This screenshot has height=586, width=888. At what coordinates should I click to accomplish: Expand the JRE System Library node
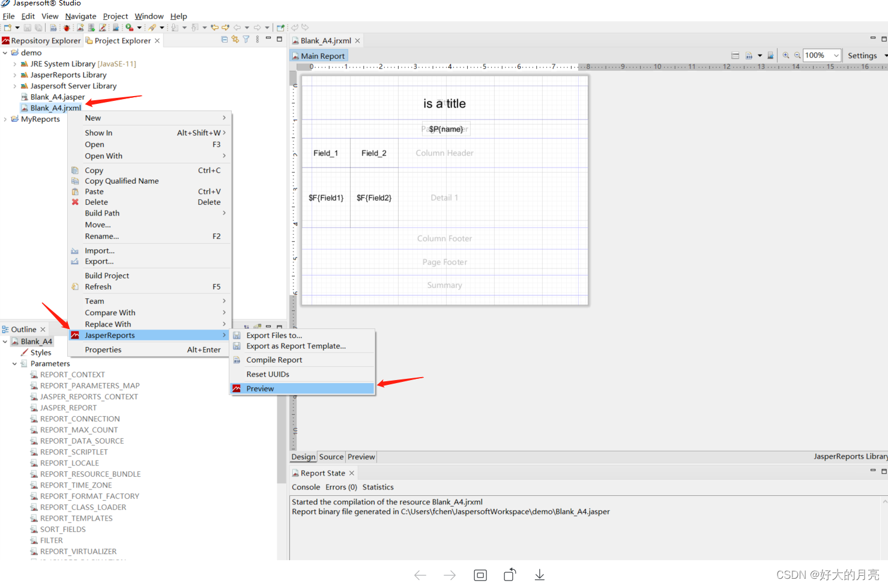pyautogui.click(x=14, y=64)
